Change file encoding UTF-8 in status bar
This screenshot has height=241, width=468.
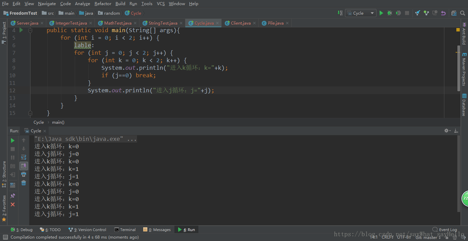(x=405, y=237)
